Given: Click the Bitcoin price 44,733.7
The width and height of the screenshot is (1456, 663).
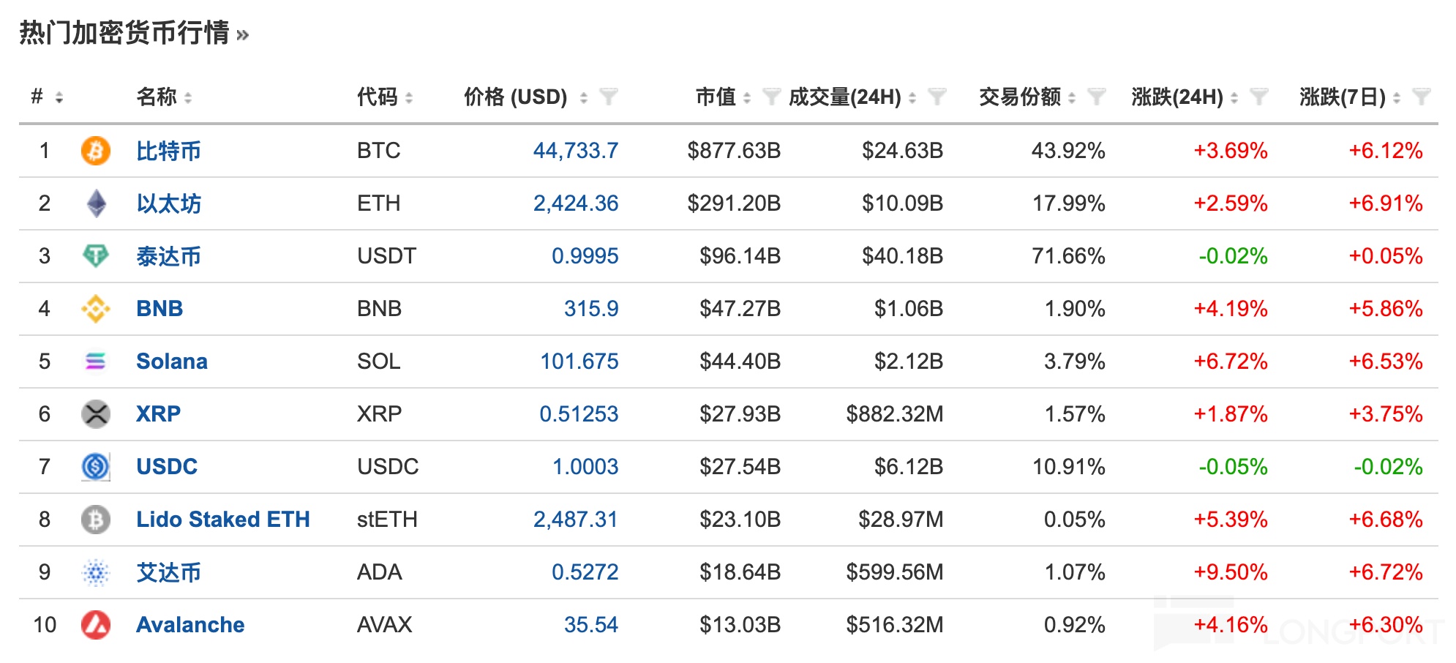Looking at the screenshot, I should 575,151.
